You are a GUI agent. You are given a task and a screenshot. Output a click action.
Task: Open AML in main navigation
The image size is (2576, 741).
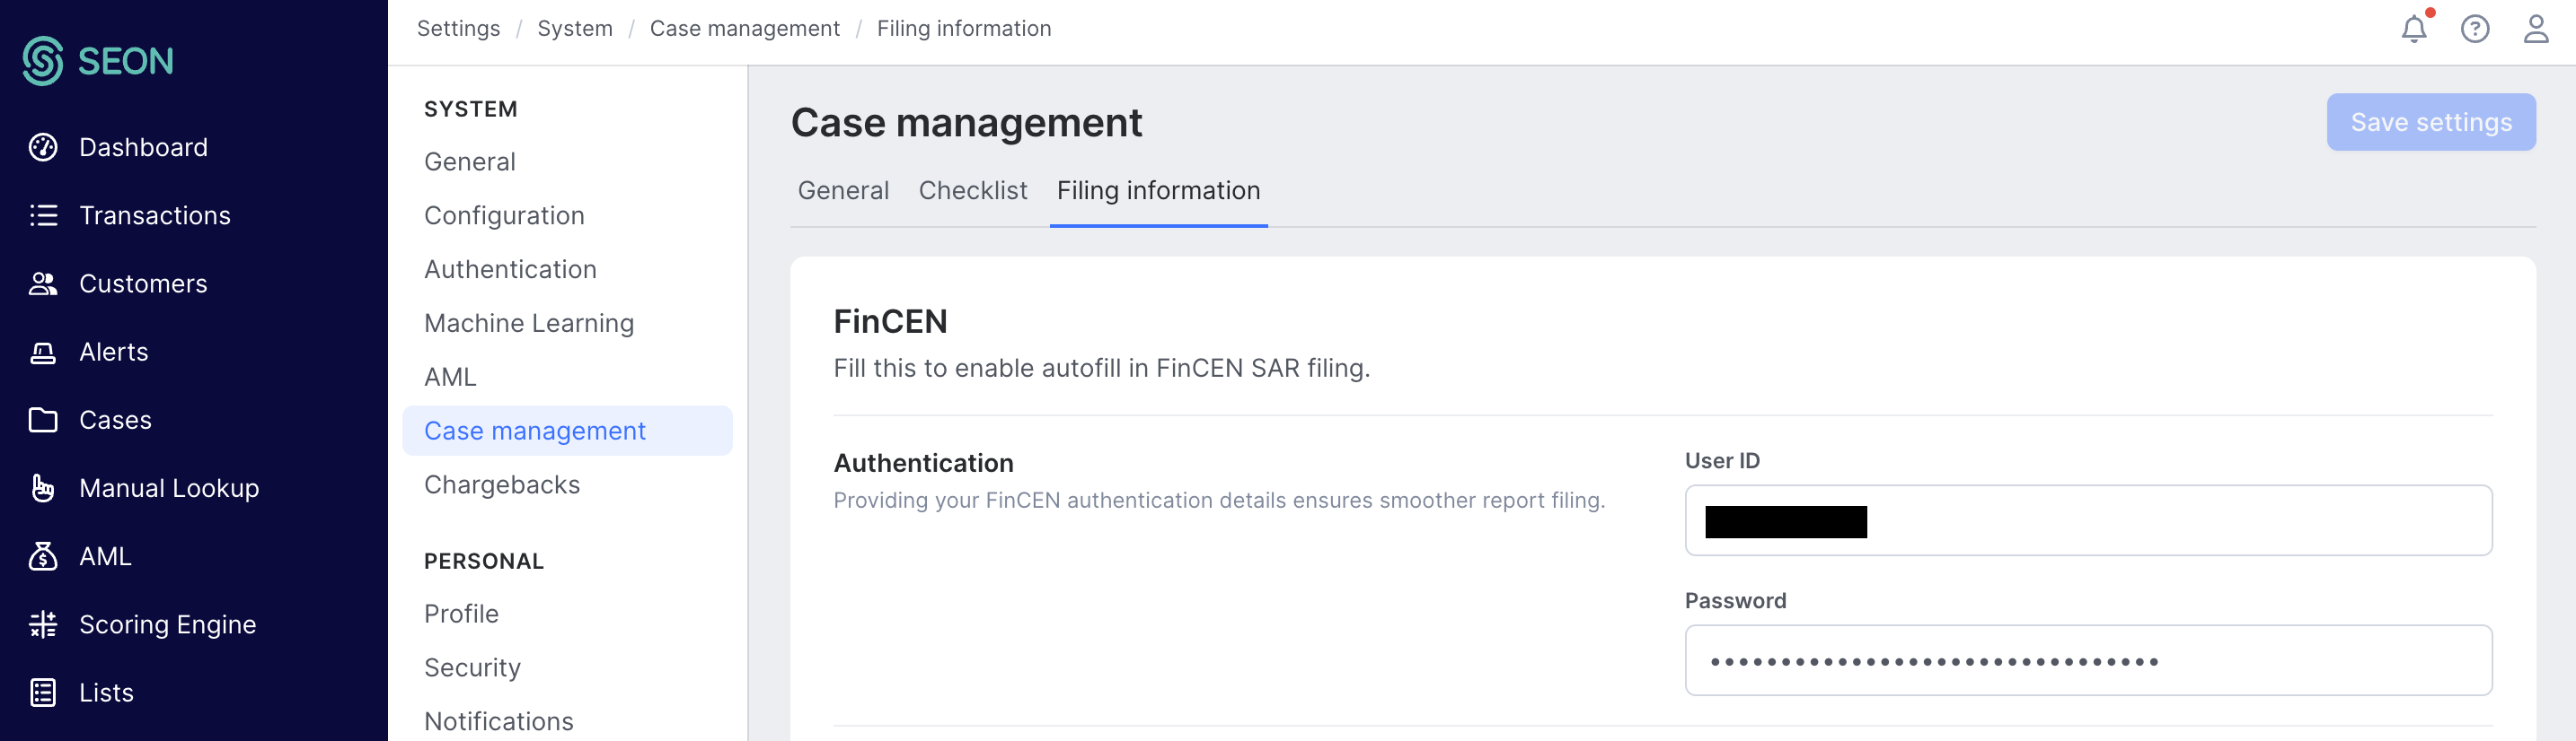coord(105,556)
